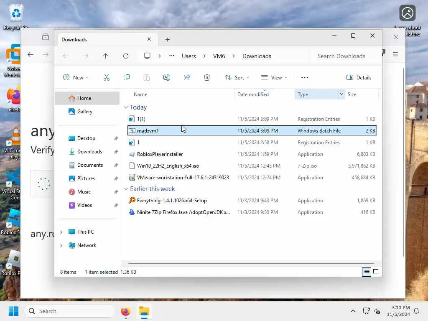Select the madzvm1 batch file
The width and height of the screenshot is (428, 321).
[252, 131]
